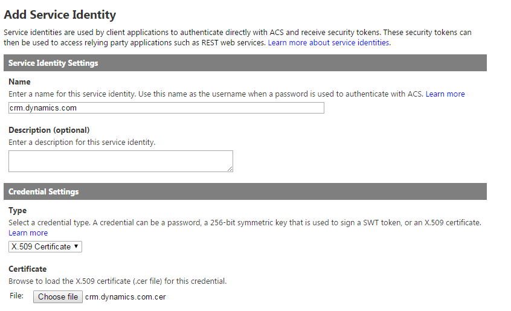Click the crm.dynamics.com.cer selected filename
The image size is (511, 311).
pyautogui.click(x=125, y=297)
